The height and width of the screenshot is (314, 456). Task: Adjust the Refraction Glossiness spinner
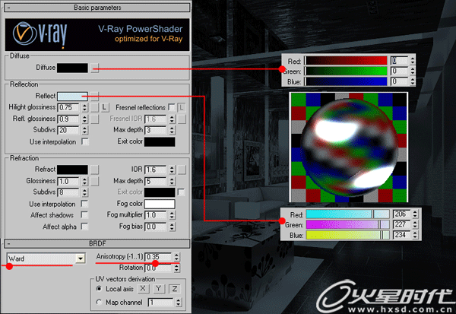coord(84,181)
